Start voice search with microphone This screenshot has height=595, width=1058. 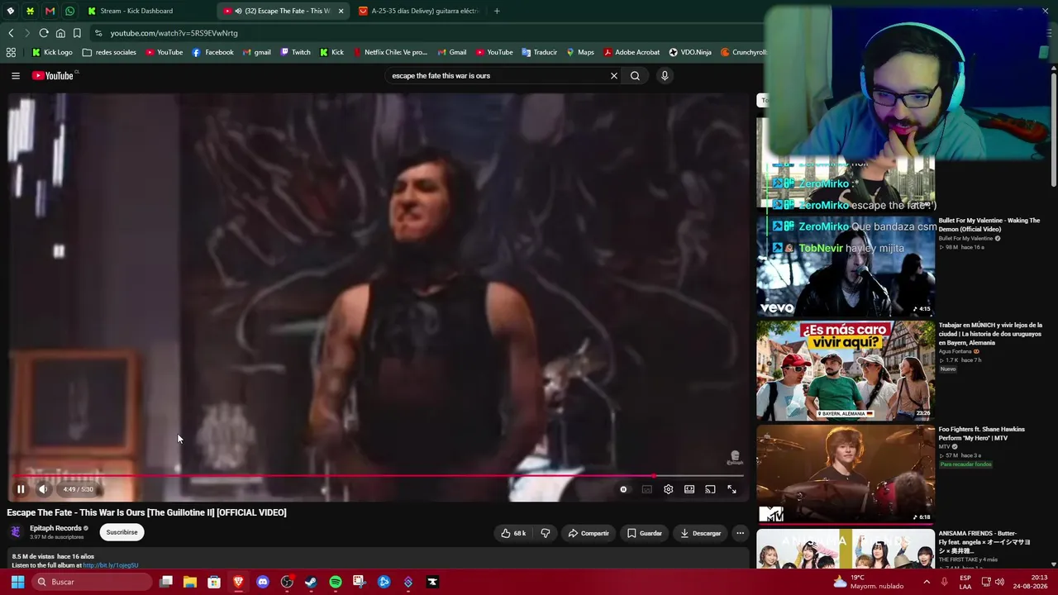tap(665, 76)
